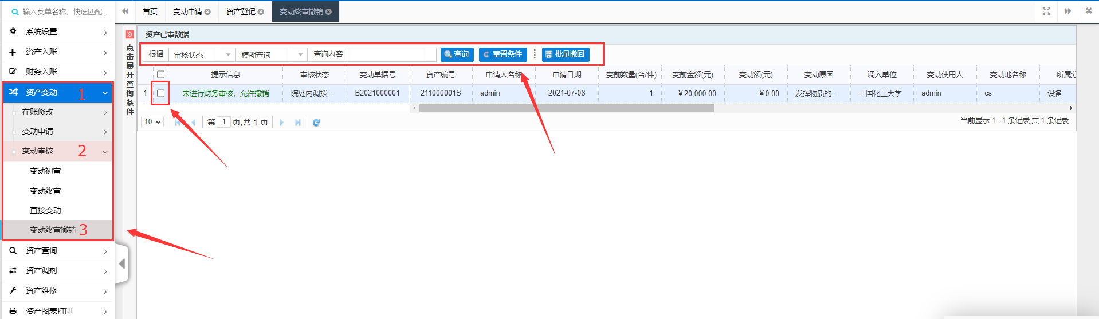Close the 变动申请 tab with its x icon
1099x319 pixels.
pos(208,12)
